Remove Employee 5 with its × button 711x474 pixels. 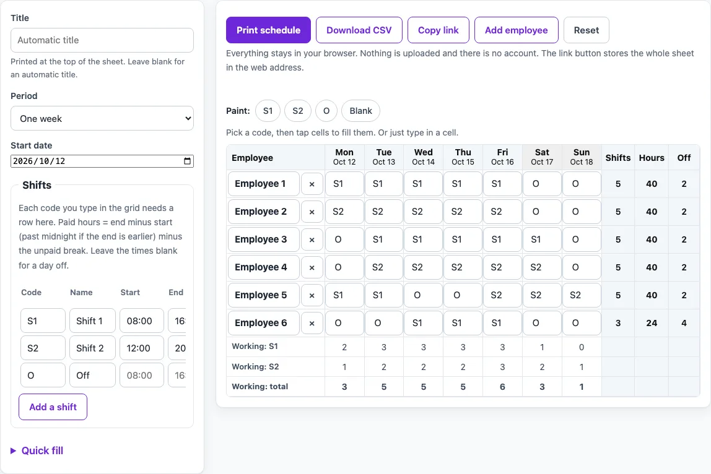click(312, 295)
